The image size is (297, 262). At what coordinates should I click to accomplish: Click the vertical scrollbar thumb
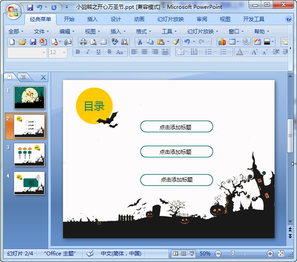click(290, 136)
